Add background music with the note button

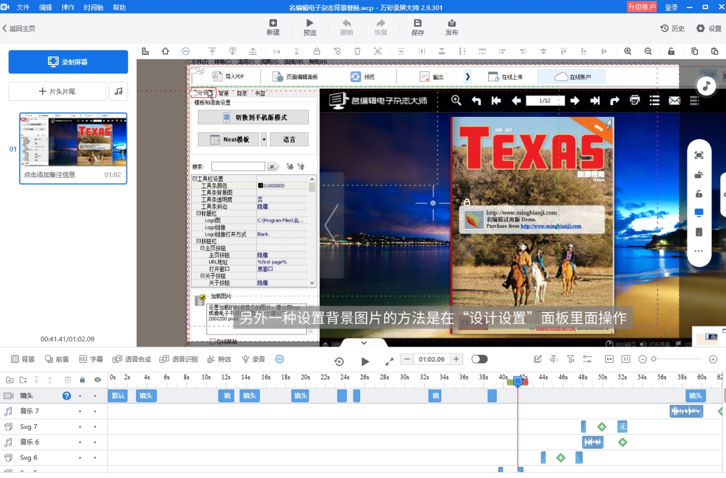point(119,91)
